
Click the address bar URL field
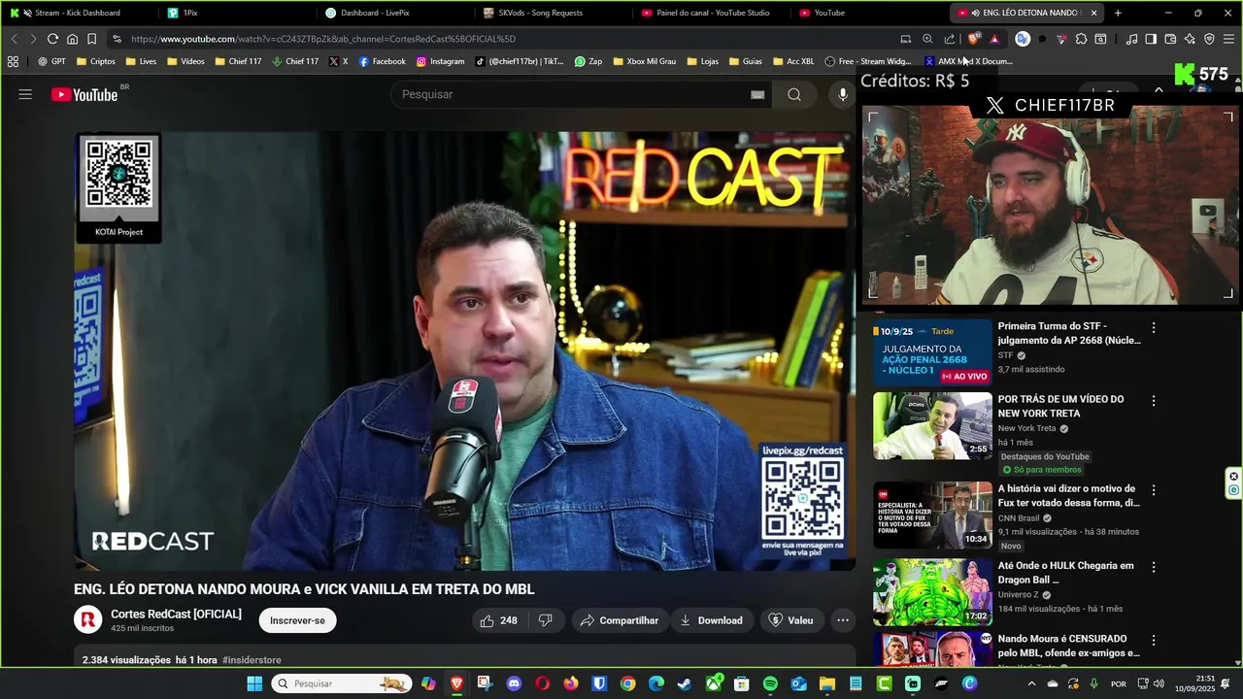point(505,39)
